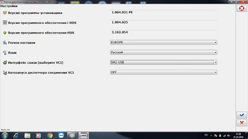The image size is (248, 139).
Task: Confirm settings with the blue checkmark
Action: coord(242,115)
